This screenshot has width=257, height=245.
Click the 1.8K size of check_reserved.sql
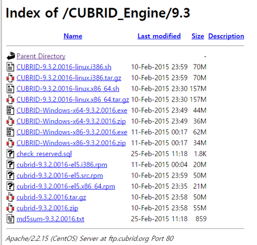point(200,154)
